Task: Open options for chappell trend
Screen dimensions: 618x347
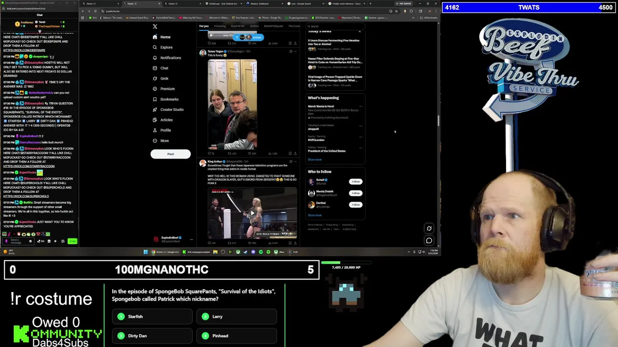Action: [361, 126]
